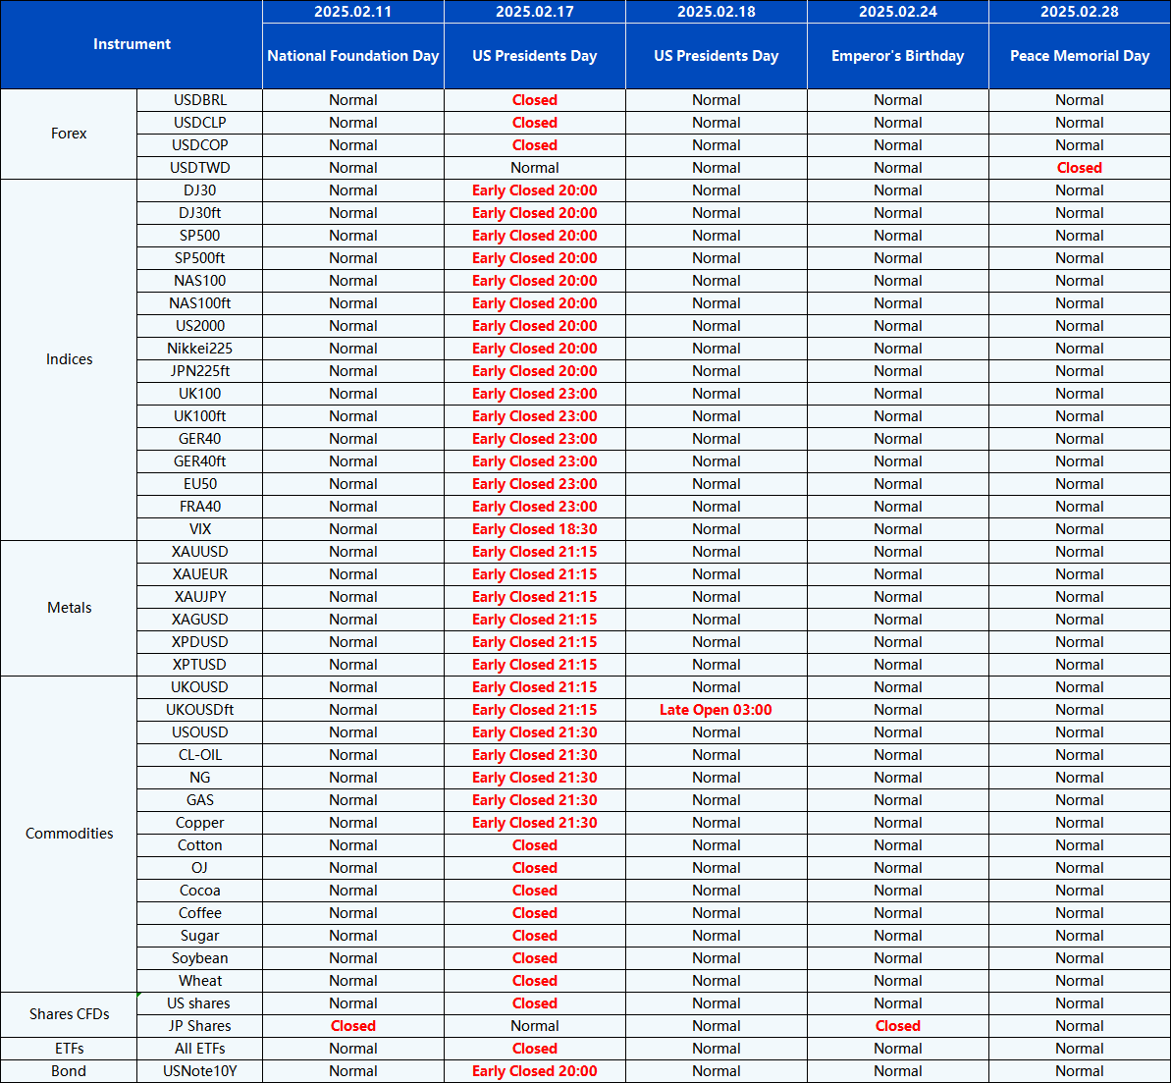Select the All ETFs instrument cell

pos(200,1049)
